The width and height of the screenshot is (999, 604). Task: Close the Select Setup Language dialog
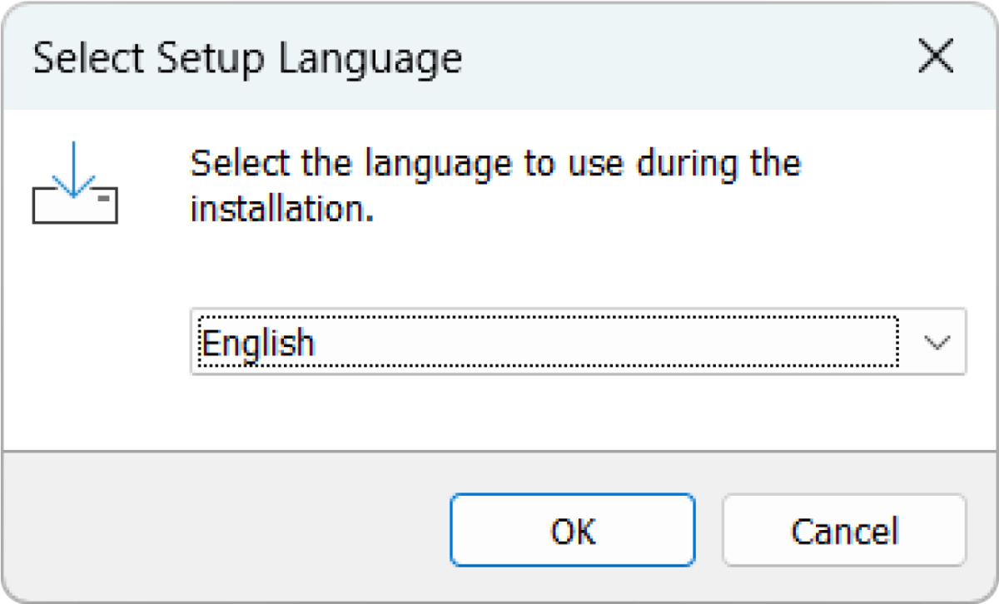[936, 57]
